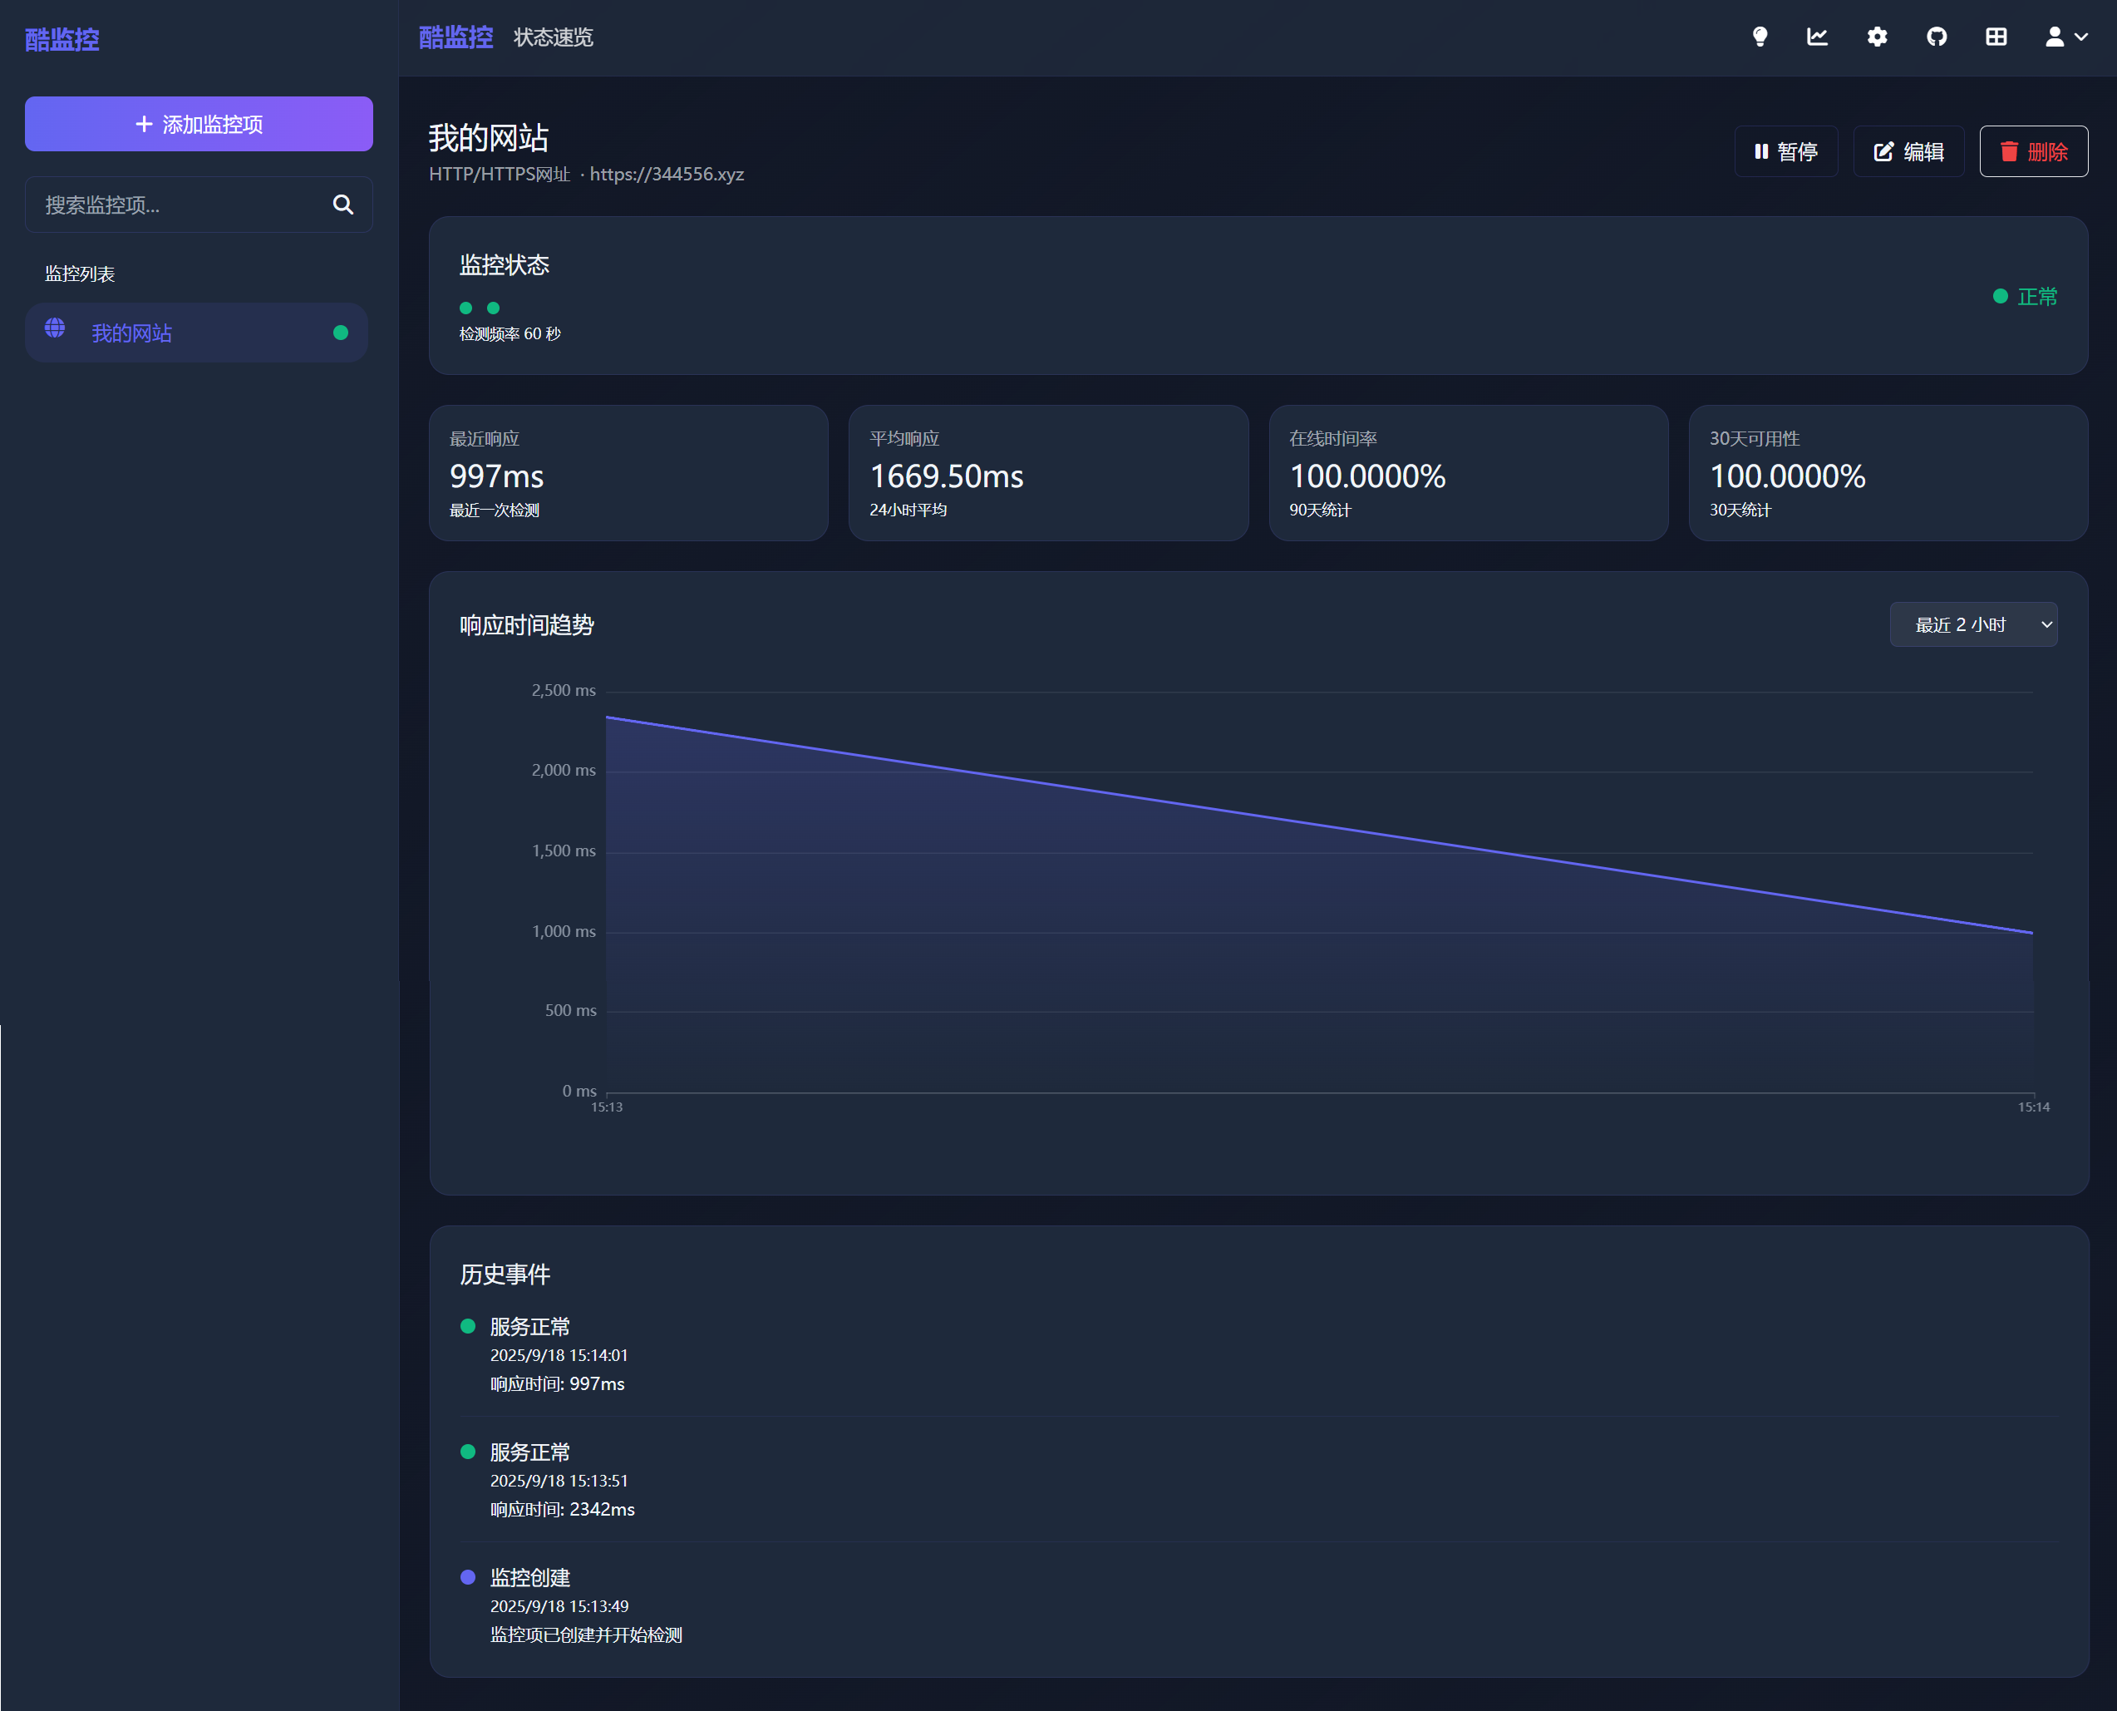Viewport: 2117px width, 1711px height.
Task: Click the 添加监控项 button
Action: (199, 124)
